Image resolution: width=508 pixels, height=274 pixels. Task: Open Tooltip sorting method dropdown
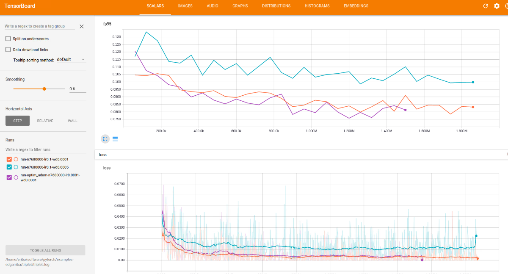[x=71, y=60]
